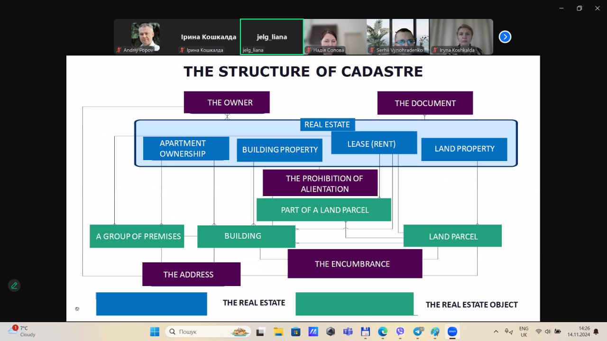The width and height of the screenshot is (607, 341).
Task: Select Serhii Vynohradenko's video thumbnail
Action: coord(398,37)
